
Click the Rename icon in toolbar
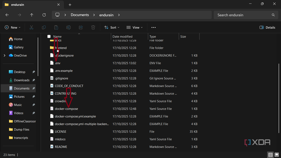[x=68, y=27]
